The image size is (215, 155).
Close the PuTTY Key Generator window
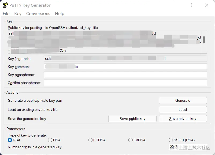coord(207,5)
